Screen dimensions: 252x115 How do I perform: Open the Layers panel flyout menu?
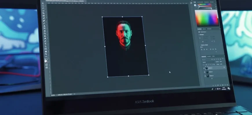click(224, 56)
